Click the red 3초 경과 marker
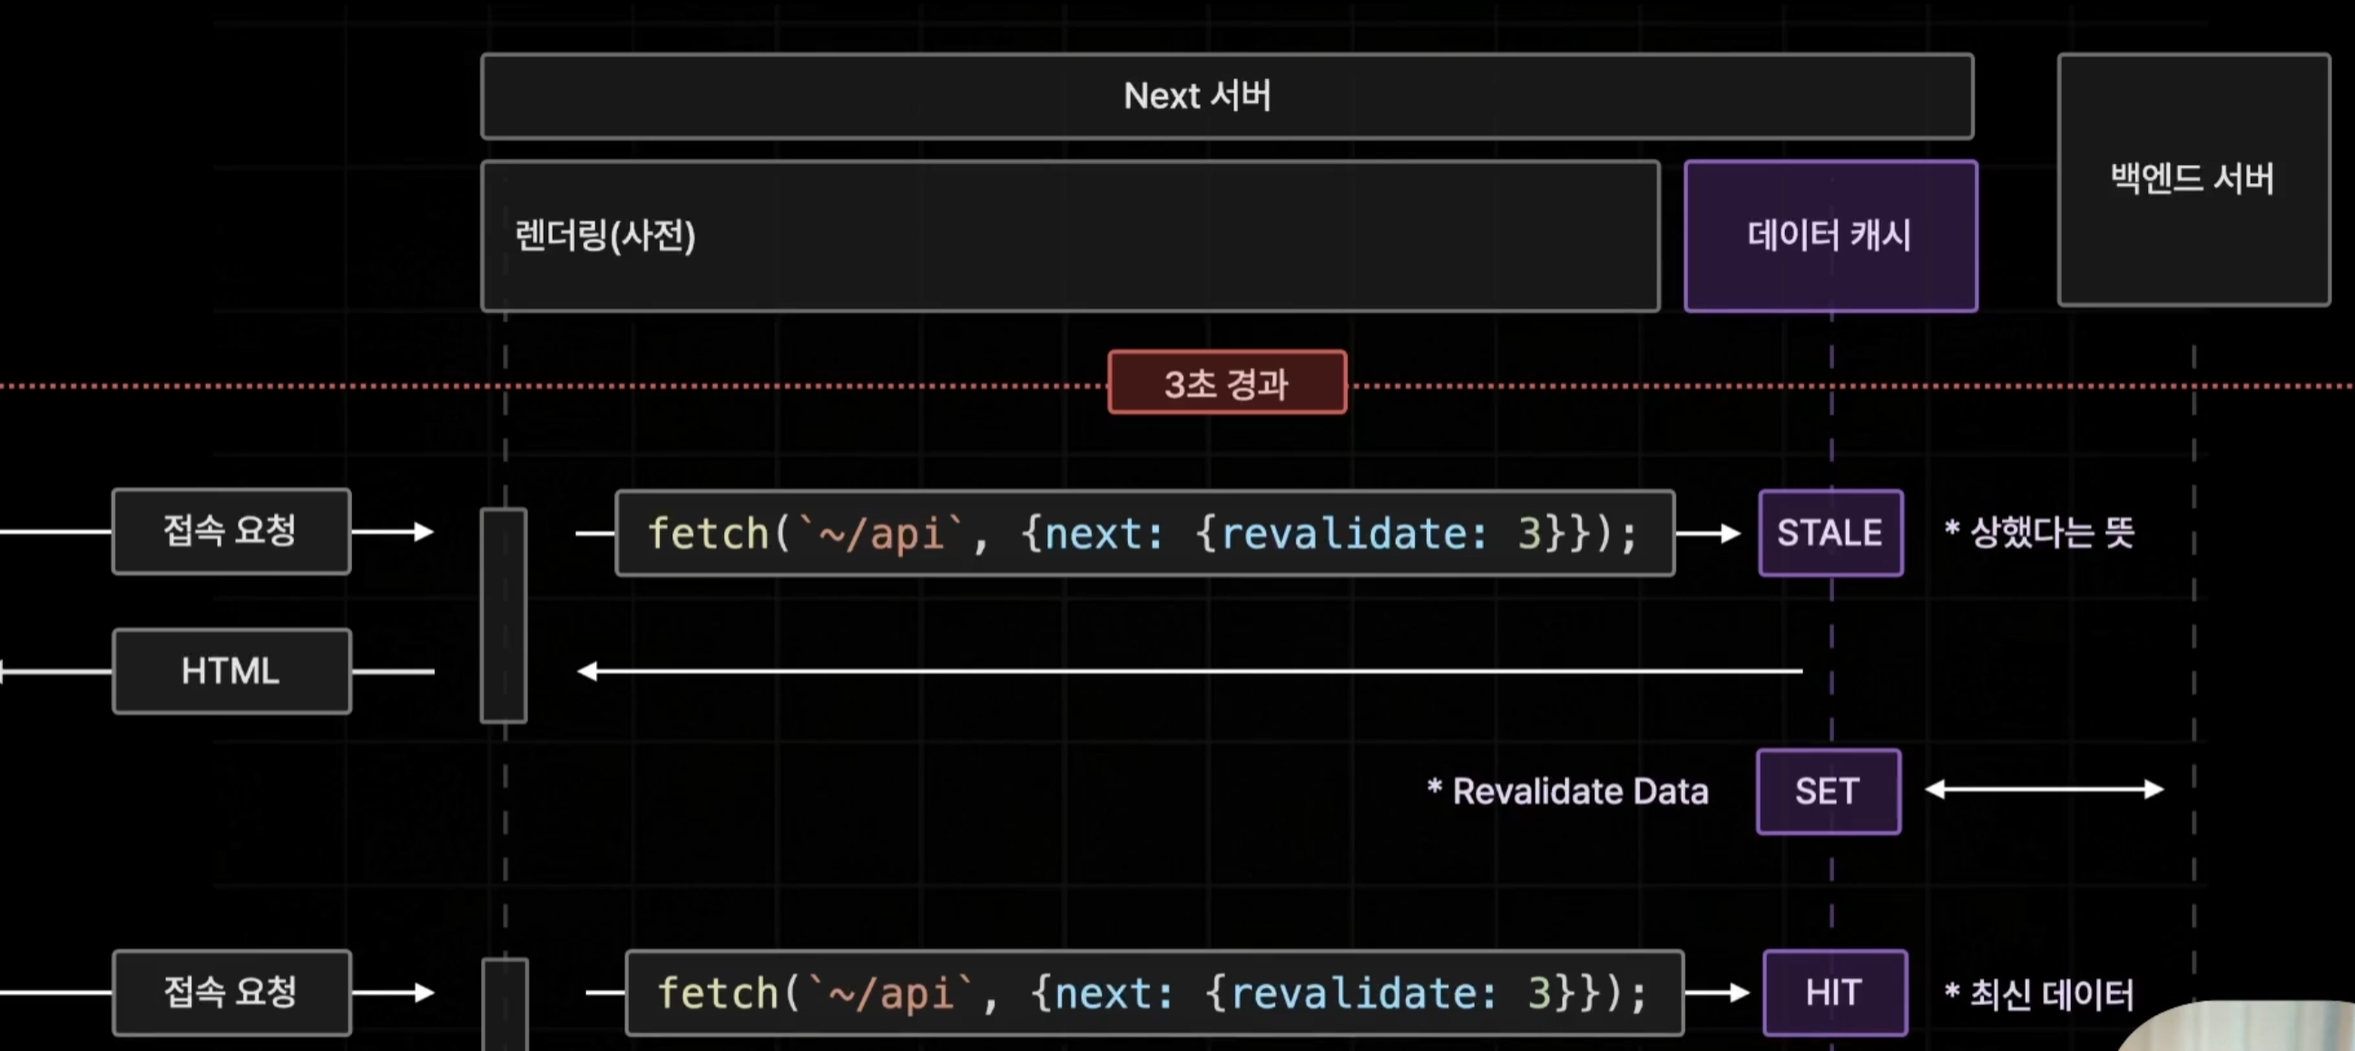Image resolution: width=2355 pixels, height=1051 pixels. [1226, 383]
